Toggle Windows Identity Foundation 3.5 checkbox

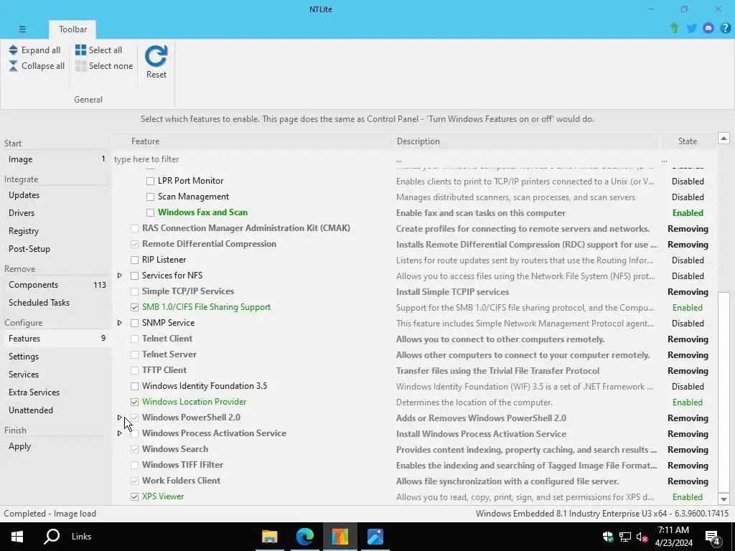tap(134, 386)
